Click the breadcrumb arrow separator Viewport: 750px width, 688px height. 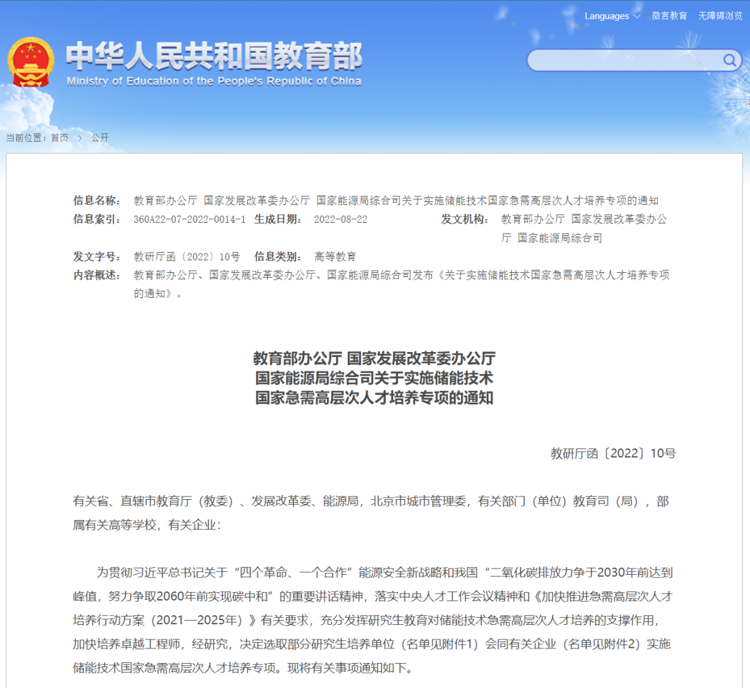coord(80,138)
